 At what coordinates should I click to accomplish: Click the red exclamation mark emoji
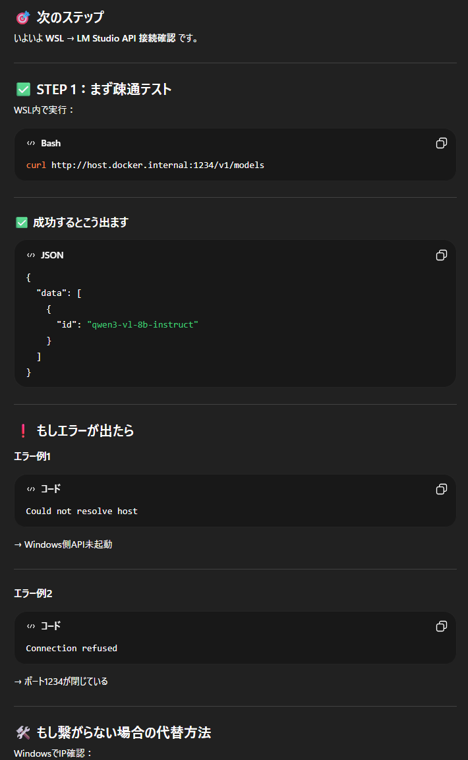click(x=22, y=431)
